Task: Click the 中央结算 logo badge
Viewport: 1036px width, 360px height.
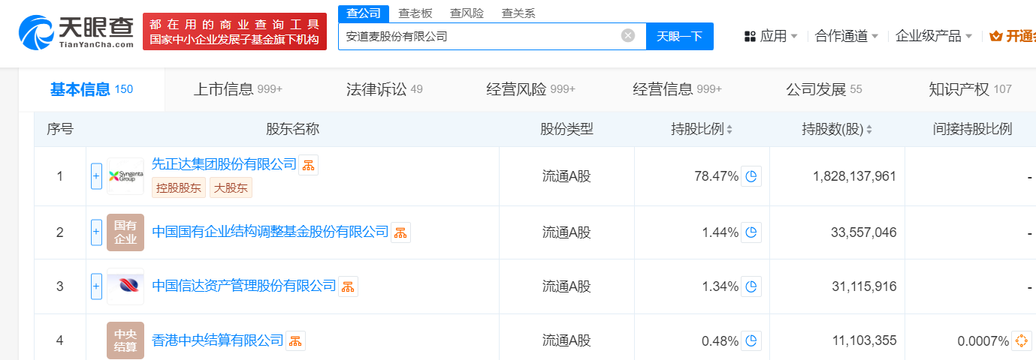Action: [x=125, y=340]
